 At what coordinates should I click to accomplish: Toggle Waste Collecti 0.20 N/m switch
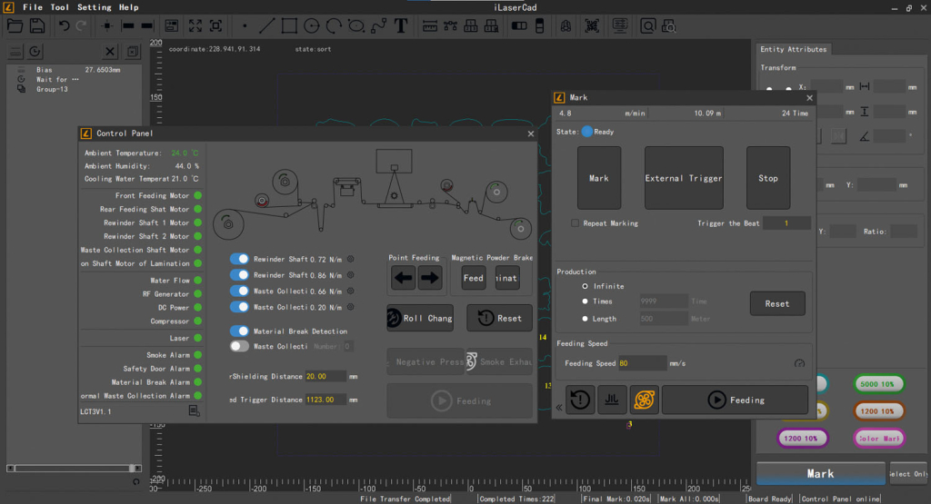click(x=239, y=307)
